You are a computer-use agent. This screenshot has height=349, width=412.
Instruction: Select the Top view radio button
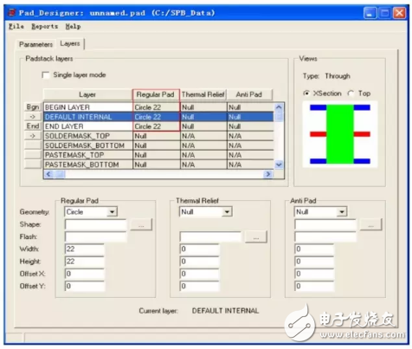(351, 94)
